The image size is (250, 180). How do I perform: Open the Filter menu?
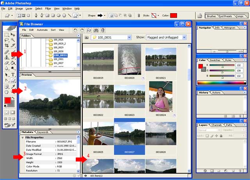point(48,9)
